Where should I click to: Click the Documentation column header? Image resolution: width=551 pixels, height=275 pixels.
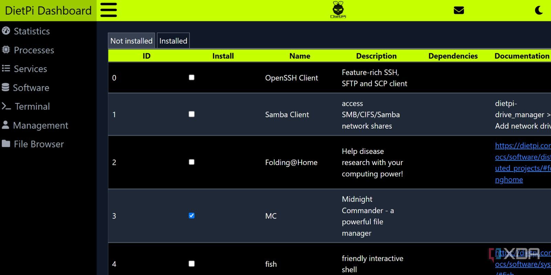click(522, 56)
